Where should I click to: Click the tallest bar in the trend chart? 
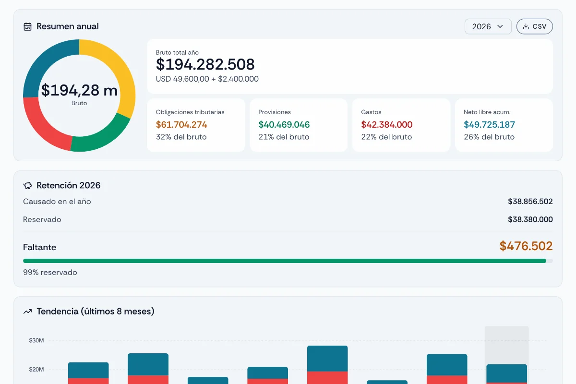click(x=327, y=365)
